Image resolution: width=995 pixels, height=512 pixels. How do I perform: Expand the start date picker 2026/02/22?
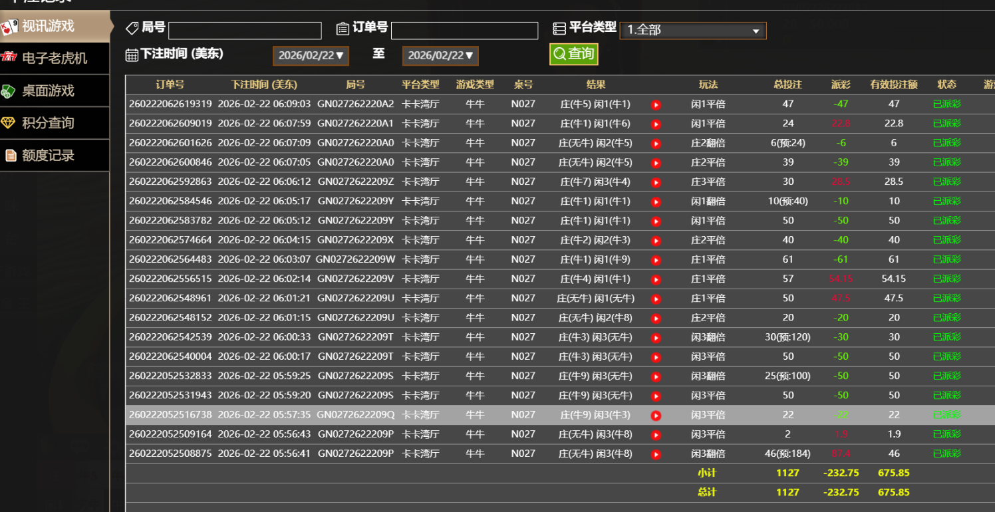coord(311,56)
